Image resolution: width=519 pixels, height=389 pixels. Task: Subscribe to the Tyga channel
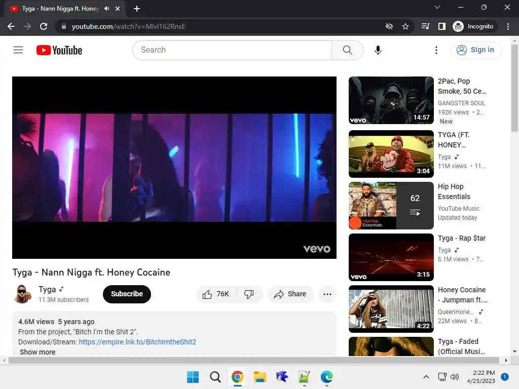click(x=127, y=294)
